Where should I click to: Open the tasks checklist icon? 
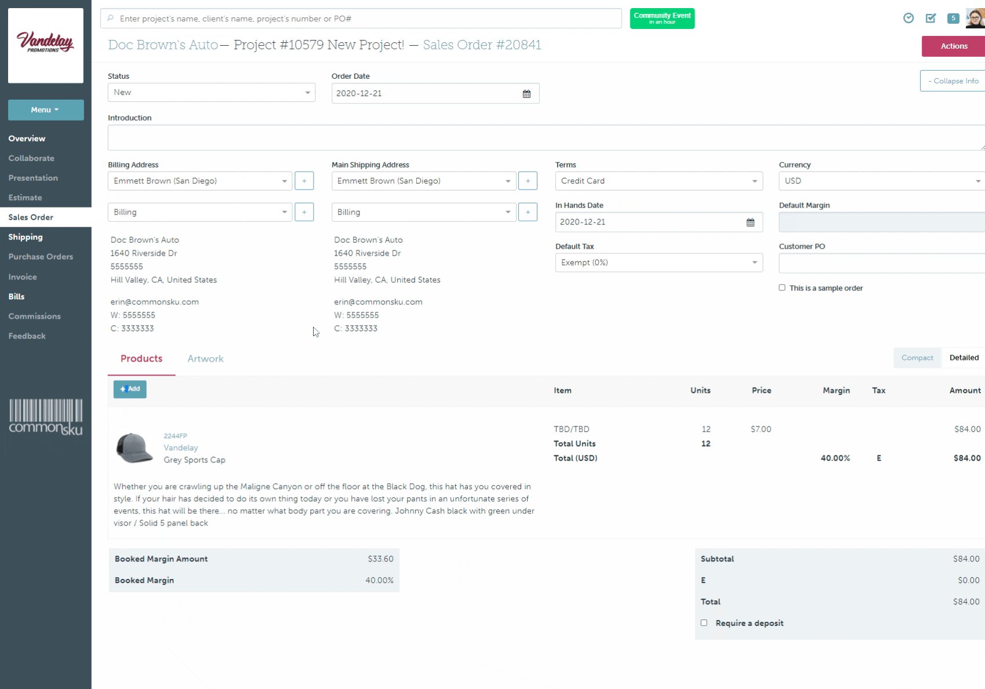[931, 19]
